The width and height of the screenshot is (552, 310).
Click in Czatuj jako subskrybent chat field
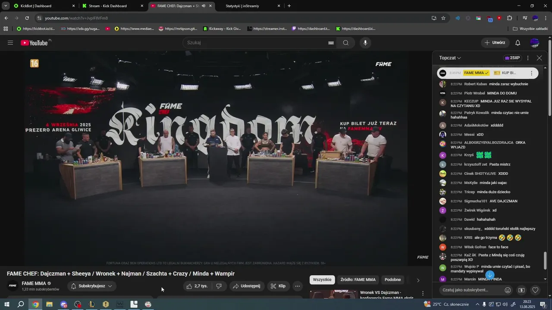(470, 290)
